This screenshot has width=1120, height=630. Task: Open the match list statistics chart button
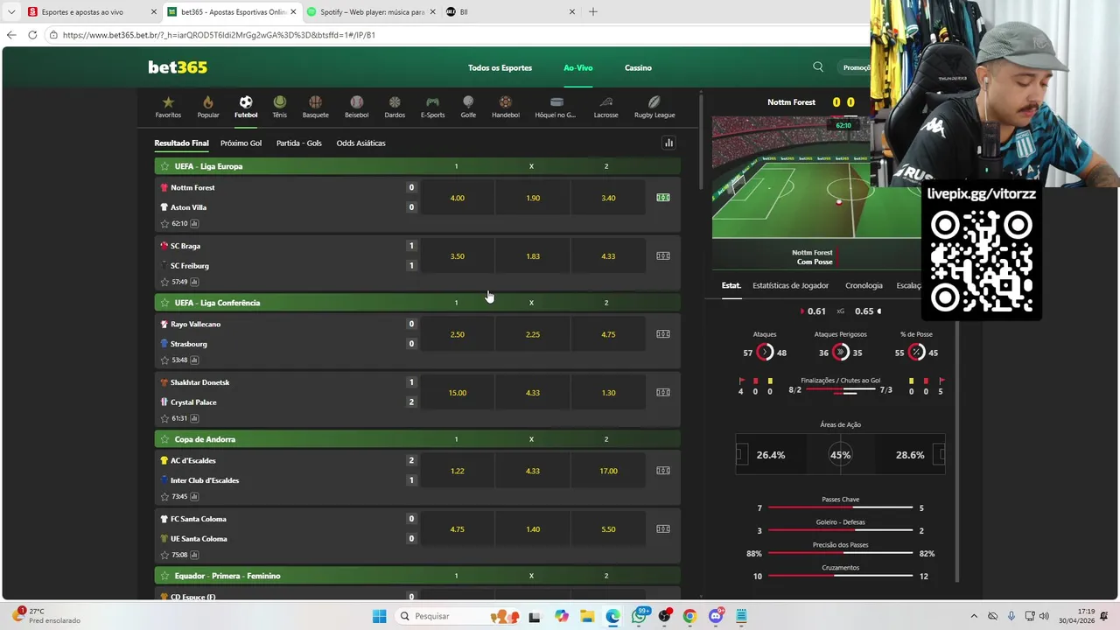[x=668, y=143]
